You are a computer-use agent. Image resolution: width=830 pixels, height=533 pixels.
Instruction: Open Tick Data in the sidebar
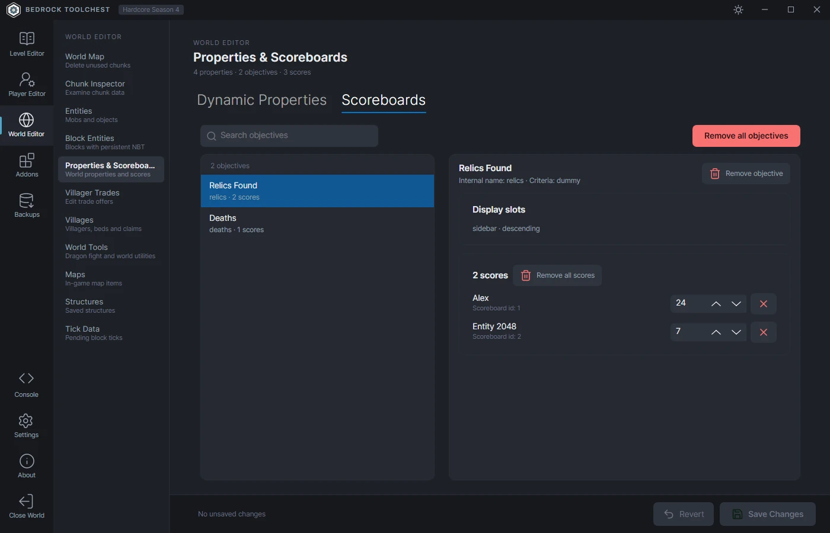click(x=111, y=333)
